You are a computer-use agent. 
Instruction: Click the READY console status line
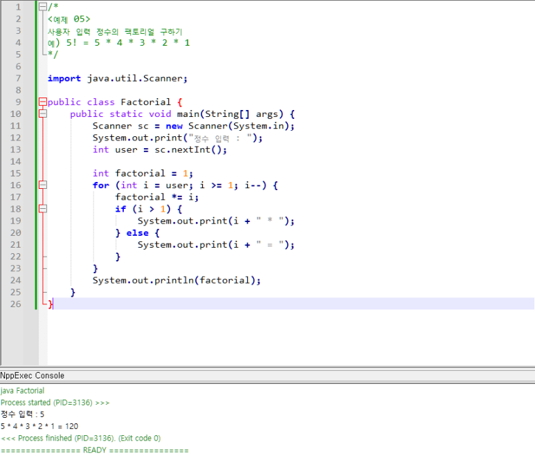pos(95,450)
